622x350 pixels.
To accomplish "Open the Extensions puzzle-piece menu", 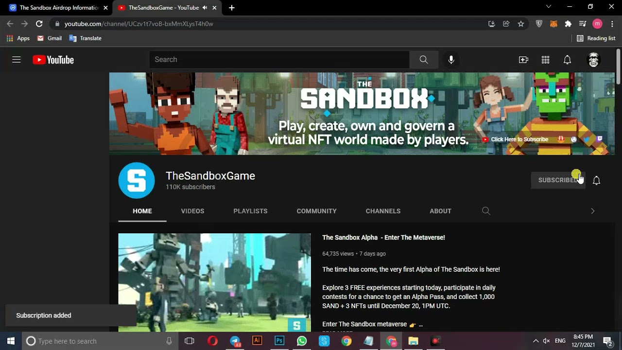I will [568, 24].
